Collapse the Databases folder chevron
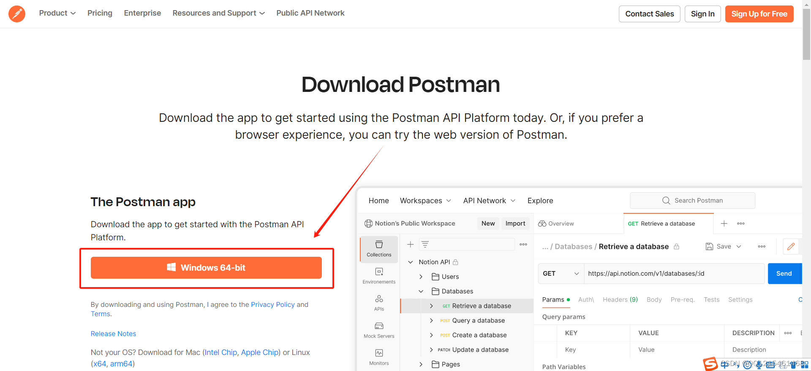Screen dimensions: 811x371 click(421, 291)
